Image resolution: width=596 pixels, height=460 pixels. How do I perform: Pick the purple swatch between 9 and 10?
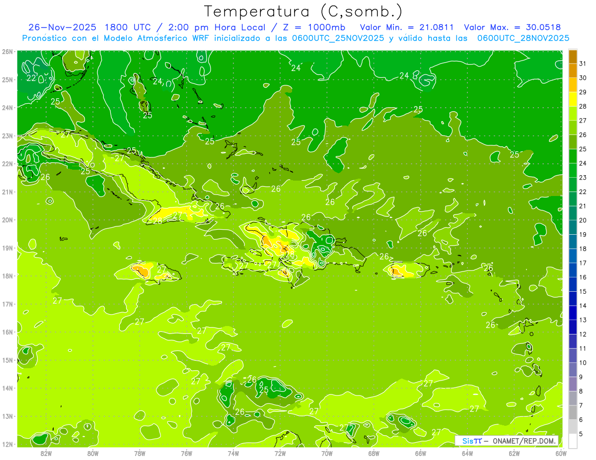pyautogui.click(x=573, y=370)
